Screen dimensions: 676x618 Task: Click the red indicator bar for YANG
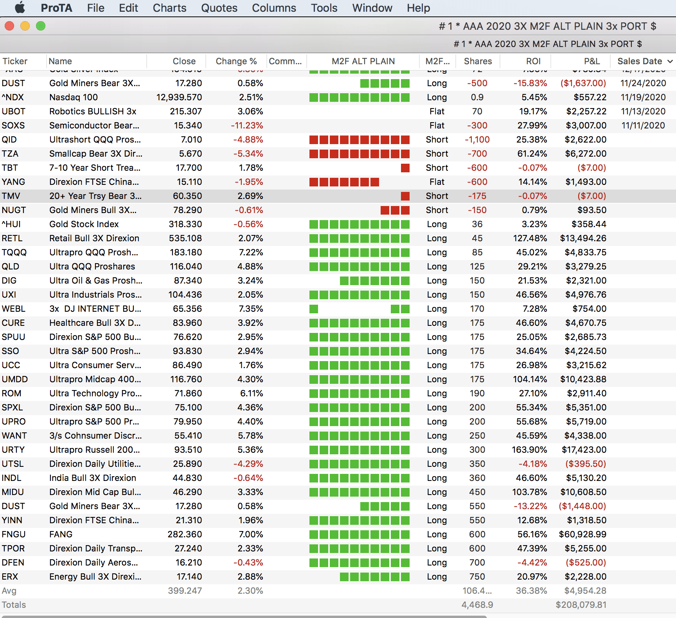pyautogui.click(x=344, y=182)
